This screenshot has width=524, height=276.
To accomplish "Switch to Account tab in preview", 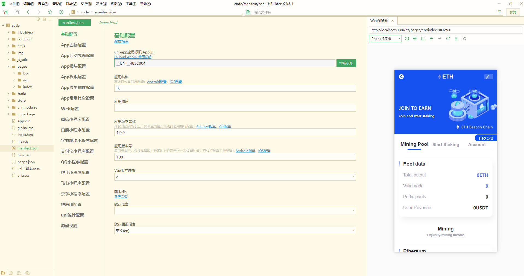I will (x=477, y=145).
